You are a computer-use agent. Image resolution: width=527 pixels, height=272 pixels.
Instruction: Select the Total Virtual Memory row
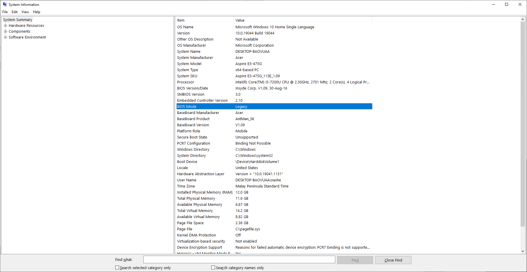[274, 211]
